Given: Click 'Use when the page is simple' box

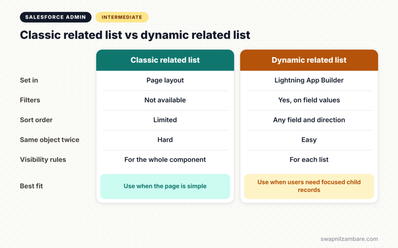Looking at the screenshot, I should coord(165,186).
